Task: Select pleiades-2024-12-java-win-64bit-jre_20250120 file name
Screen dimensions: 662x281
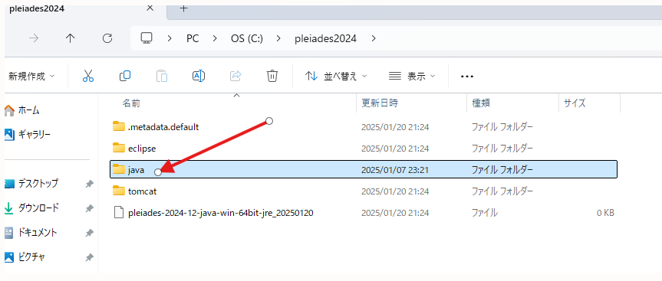Action: point(220,213)
